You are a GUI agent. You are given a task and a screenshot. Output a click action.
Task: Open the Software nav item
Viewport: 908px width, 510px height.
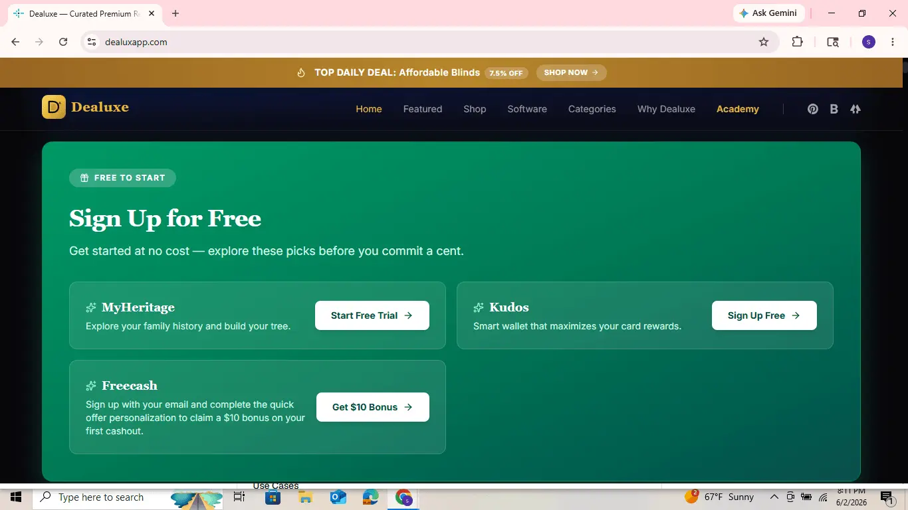[x=527, y=109]
